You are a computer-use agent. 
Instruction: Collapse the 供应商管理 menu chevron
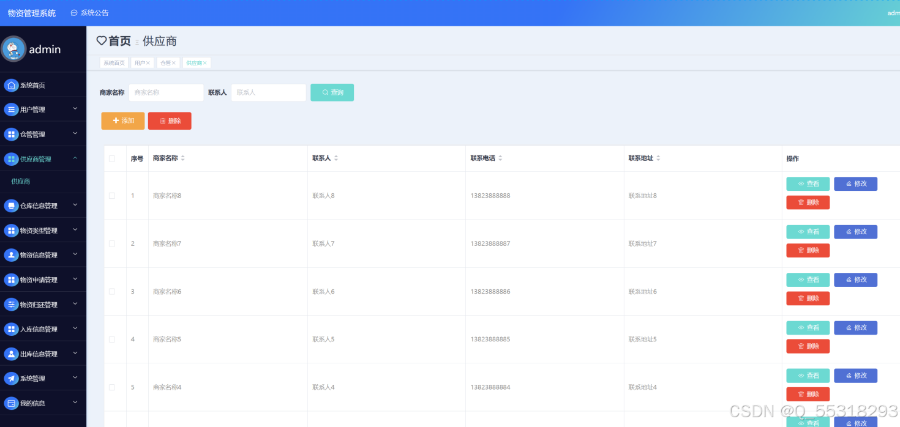coord(75,158)
